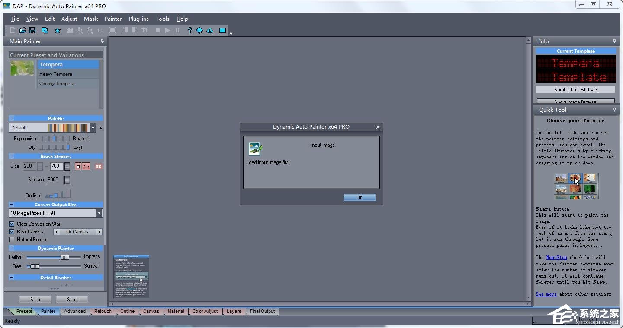Switch to the Color Adjust tab
Image resolution: width=623 pixels, height=328 pixels.
pyautogui.click(x=205, y=311)
